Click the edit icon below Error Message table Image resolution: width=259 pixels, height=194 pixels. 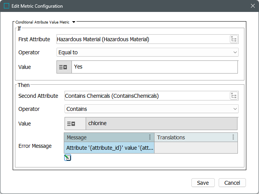point(68,157)
